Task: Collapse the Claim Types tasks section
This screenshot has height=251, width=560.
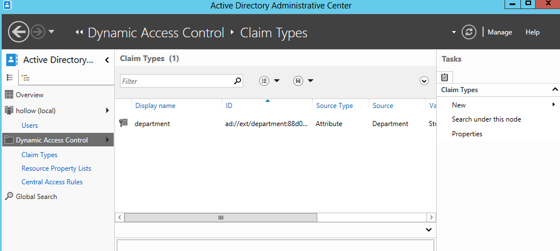Action: click(554, 90)
